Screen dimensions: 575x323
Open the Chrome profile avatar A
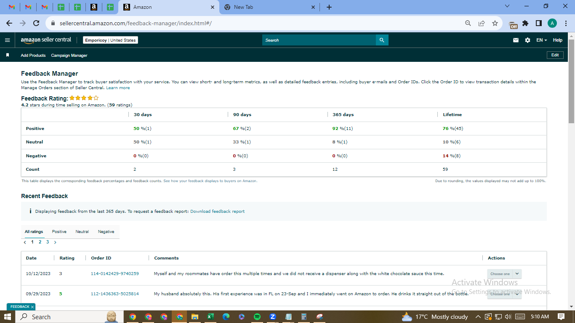click(552, 24)
